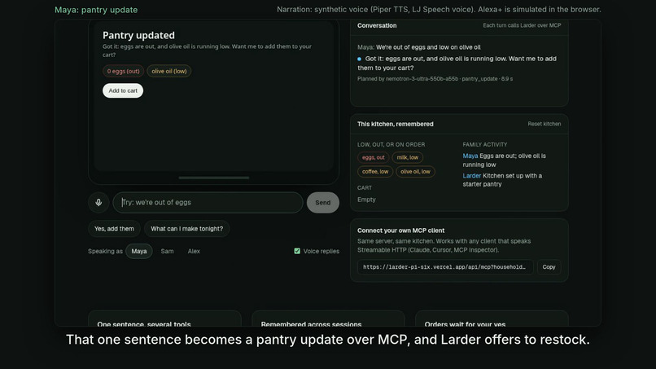
Task: Choose 'What can I make tonight?' suggestion
Action: coord(186,229)
